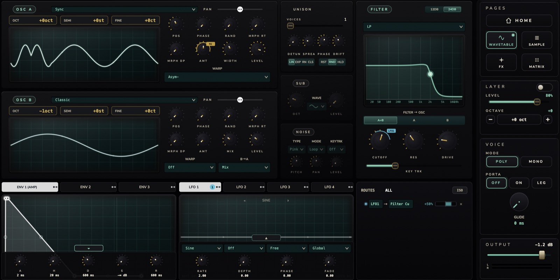The image size is (560, 280).
Task: Select filter routing tab B
Action: tap(447, 120)
